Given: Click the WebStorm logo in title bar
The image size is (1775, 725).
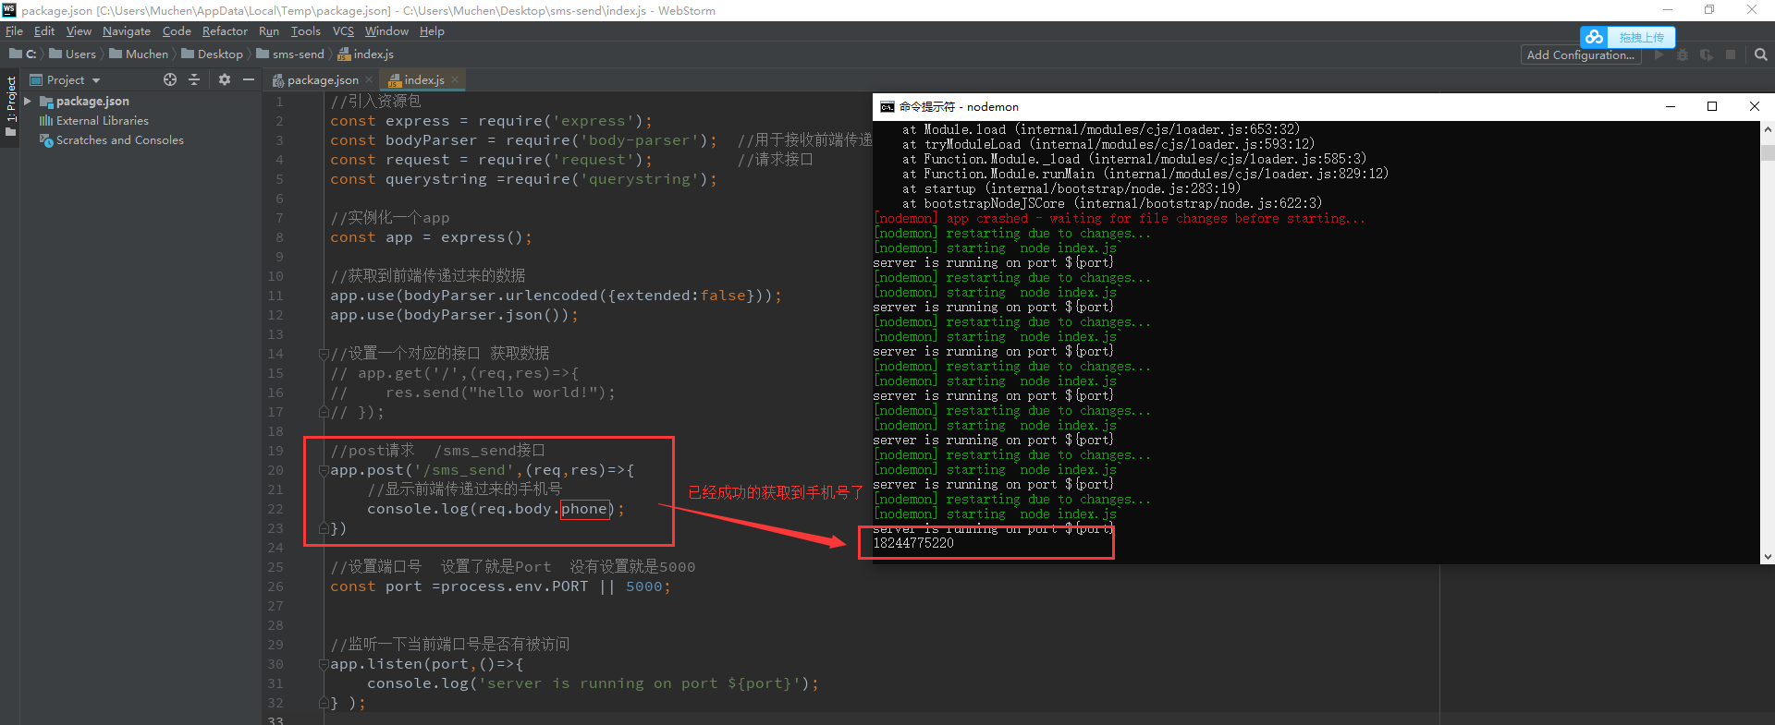Looking at the screenshot, I should coord(9,10).
